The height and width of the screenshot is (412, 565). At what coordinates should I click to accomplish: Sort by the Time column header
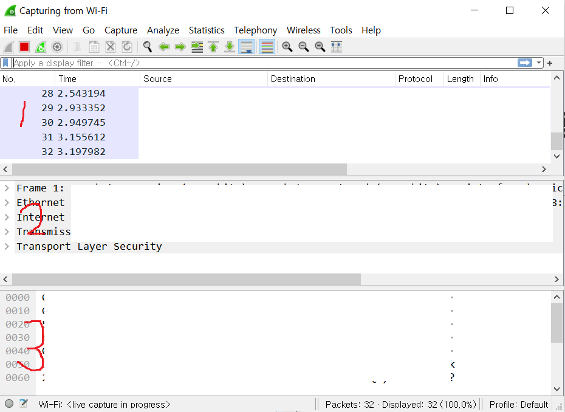(x=97, y=79)
